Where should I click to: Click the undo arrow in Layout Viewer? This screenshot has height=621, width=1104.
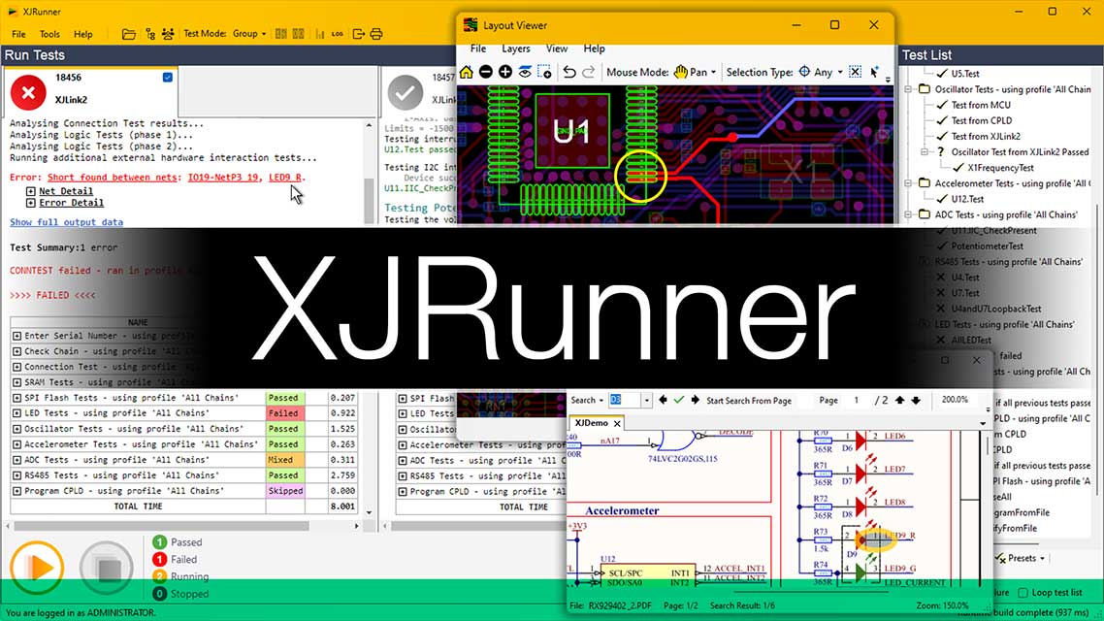[569, 72]
